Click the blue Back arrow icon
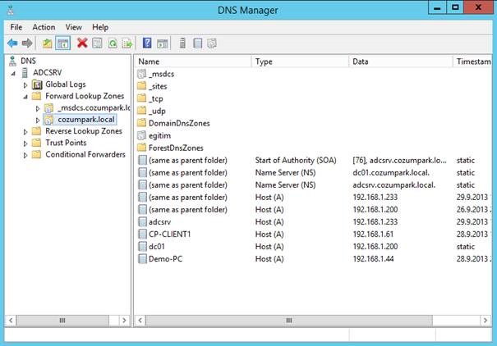Image resolution: width=497 pixels, height=346 pixels. click(x=12, y=43)
